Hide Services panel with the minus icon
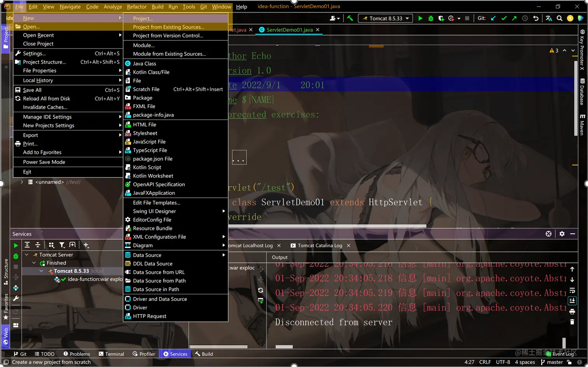Image resolution: width=588 pixels, height=367 pixels. [x=572, y=234]
